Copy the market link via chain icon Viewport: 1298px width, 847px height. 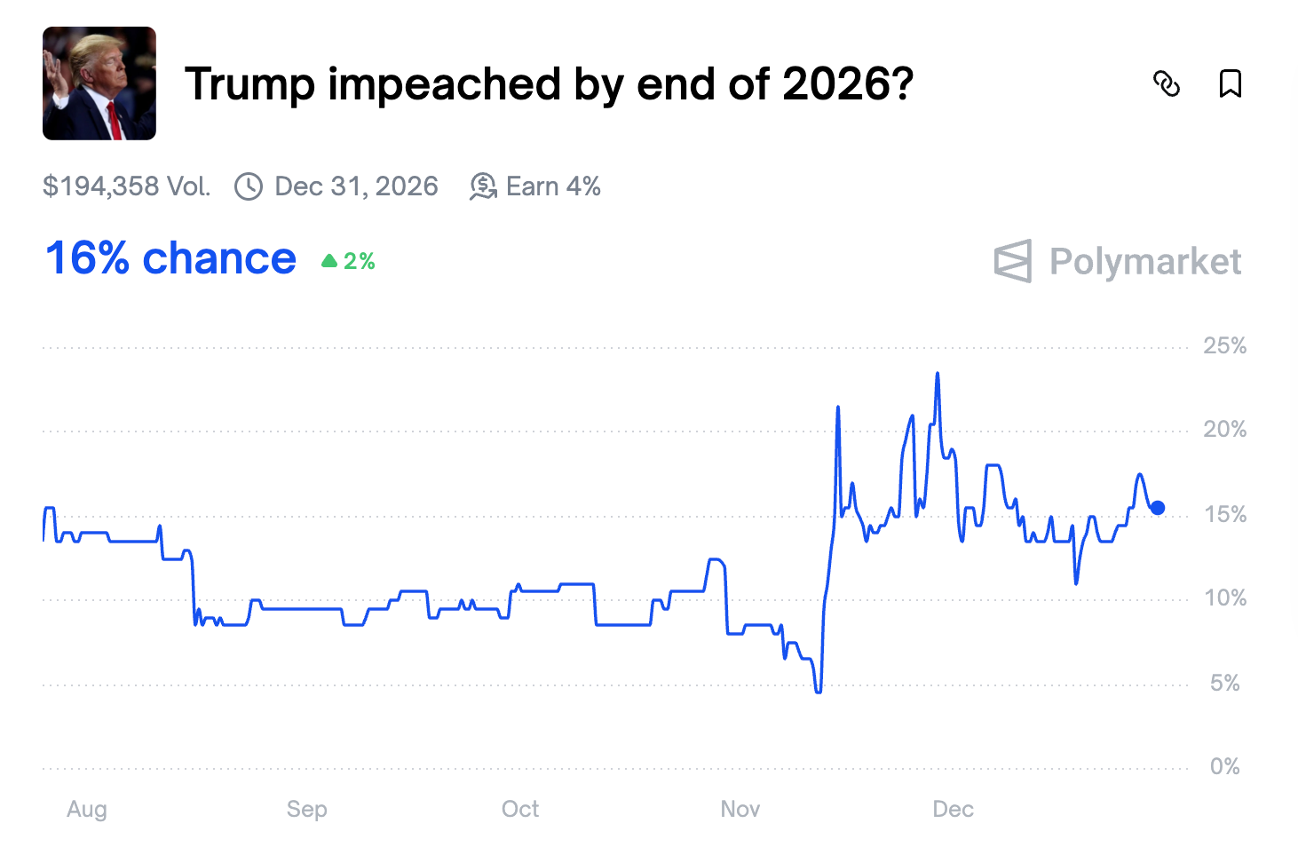[1167, 83]
